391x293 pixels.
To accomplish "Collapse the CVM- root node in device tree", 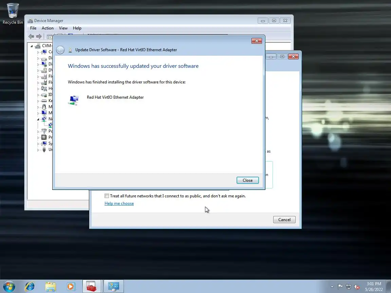I will tap(32, 46).
